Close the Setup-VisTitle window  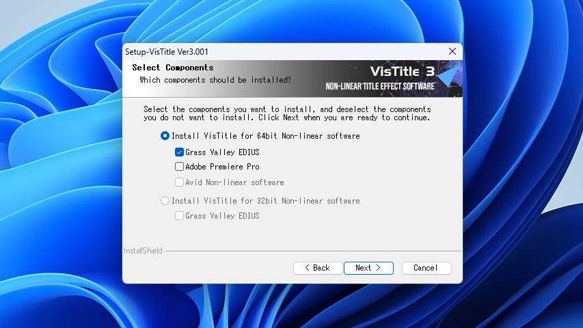[452, 51]
